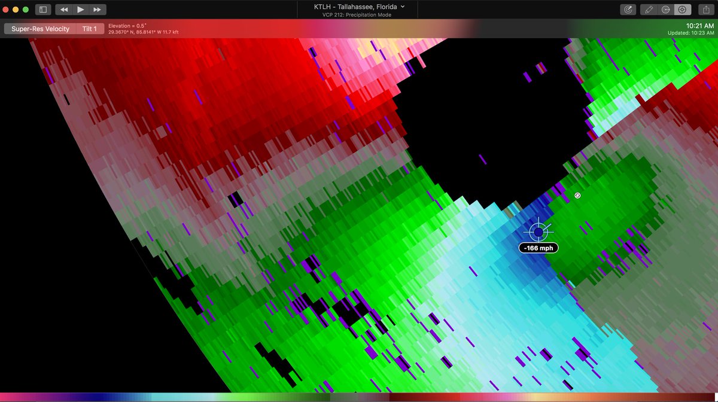Switch to the Tilt 1 elevation tab
Screen dimensions: 718x402
[90, 28]
